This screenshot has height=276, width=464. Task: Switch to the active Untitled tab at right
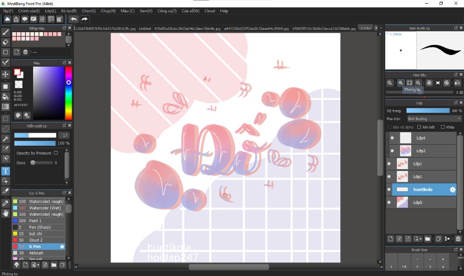tap(365, 29)
